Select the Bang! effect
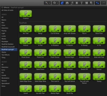This screenshot has height=96, width=107. coord(40,29)
